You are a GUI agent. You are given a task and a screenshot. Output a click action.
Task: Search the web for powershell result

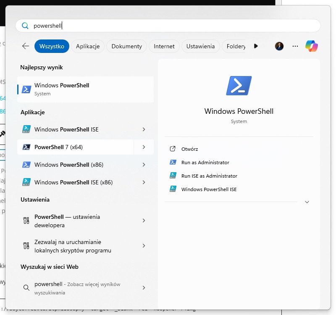76,288
